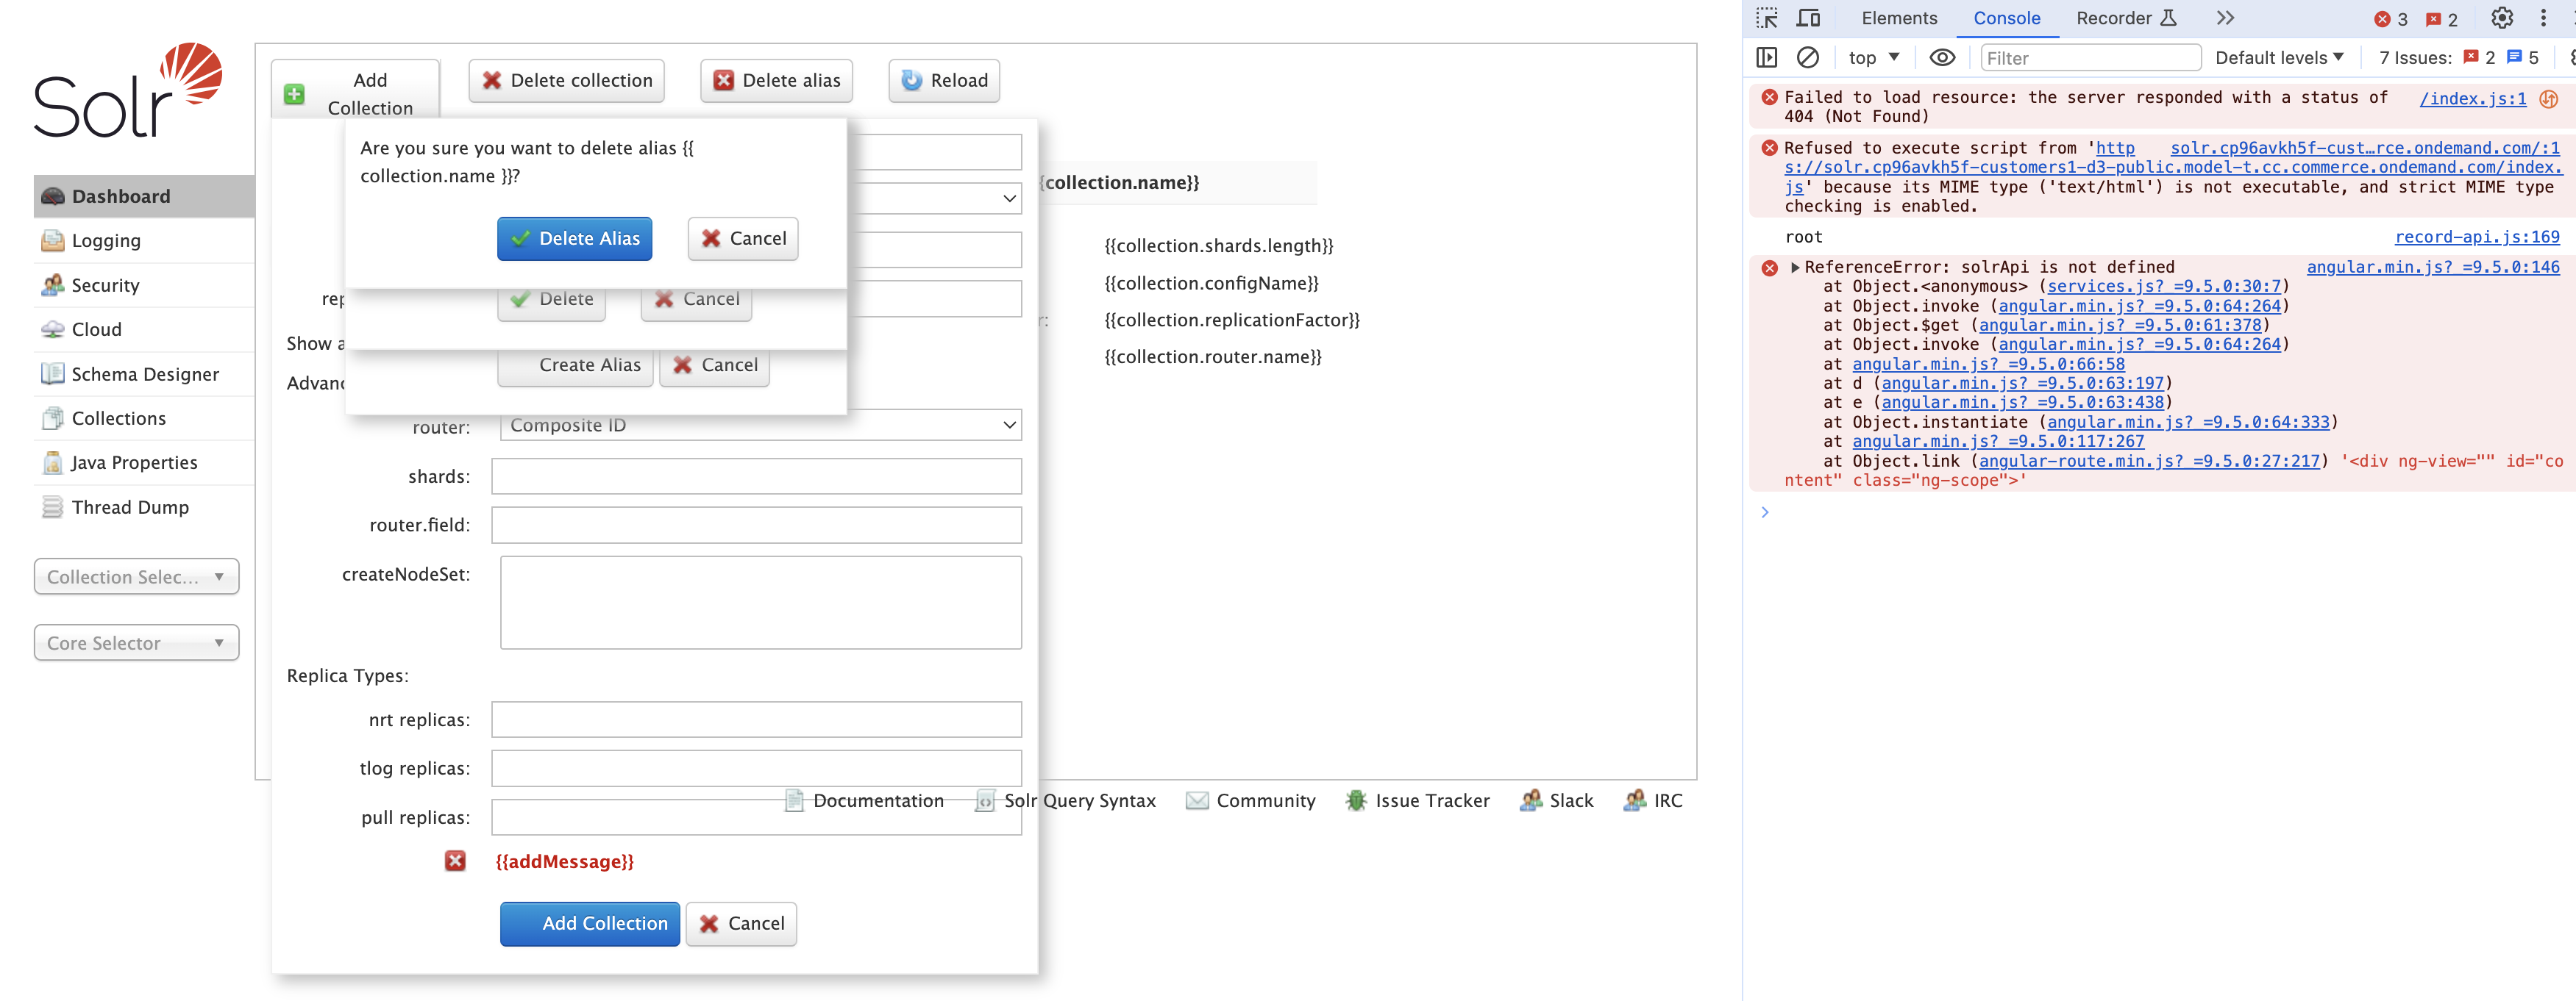Open the Solr Query Syntax link
Viewport: 2576px width, 1001px height.
coord(1066,801)
